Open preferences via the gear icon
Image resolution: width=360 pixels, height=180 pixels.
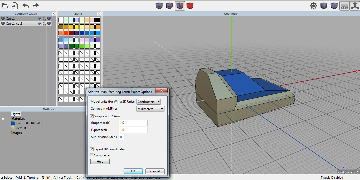pos(313,6)
